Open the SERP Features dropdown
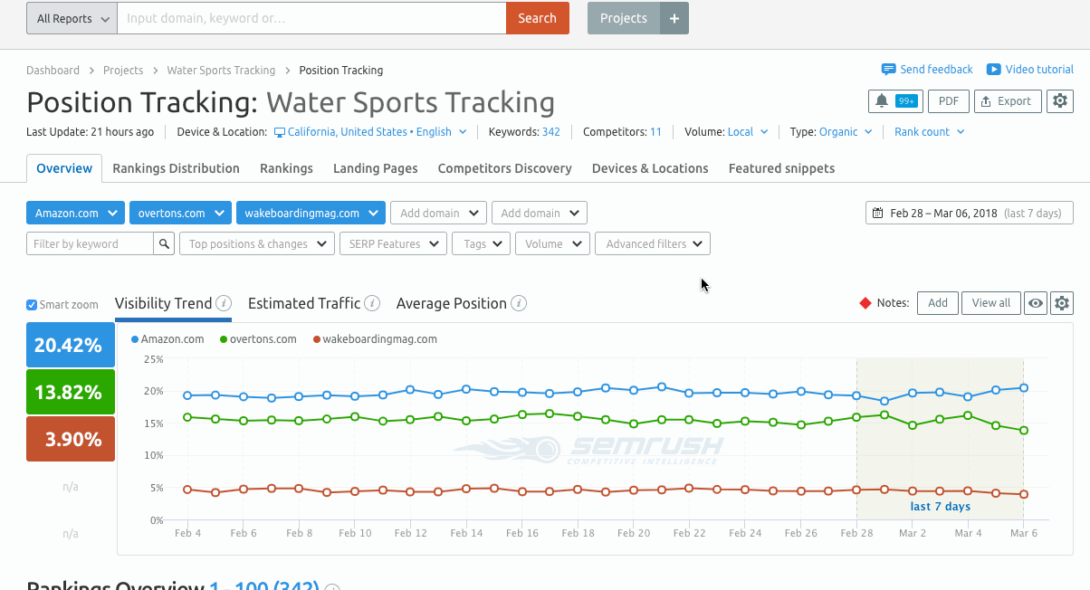Screen dimensions: 1090x590 click(393, 243)
